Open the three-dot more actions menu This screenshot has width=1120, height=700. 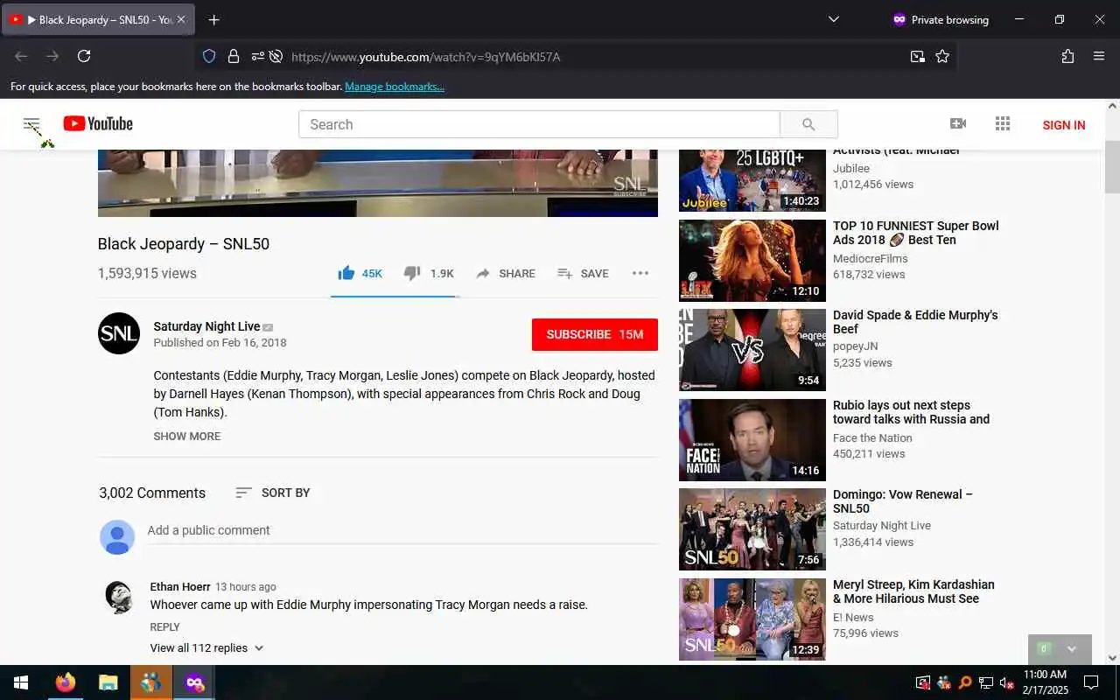click(640, 273)
